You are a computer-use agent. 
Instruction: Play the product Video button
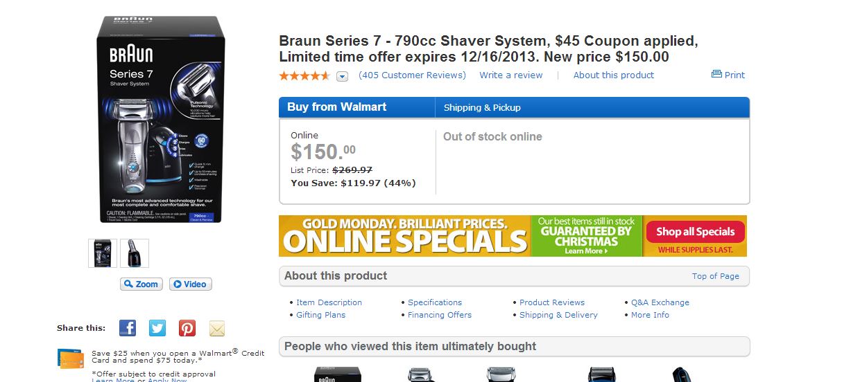coord(190,284)
